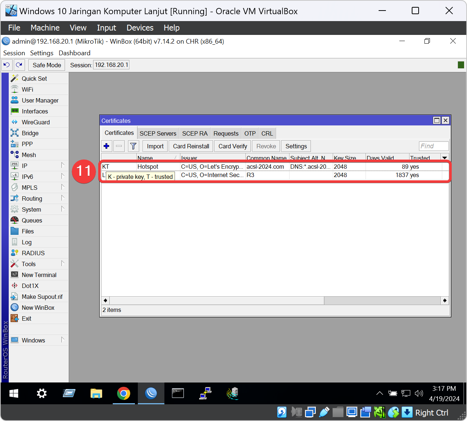Click horizontal scrollbar left arrow
Viewport: 467px width, 421px height.
[105, 300]
